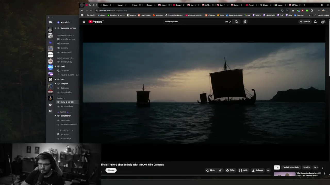Open the browser apps grid icon

[82, 15]
